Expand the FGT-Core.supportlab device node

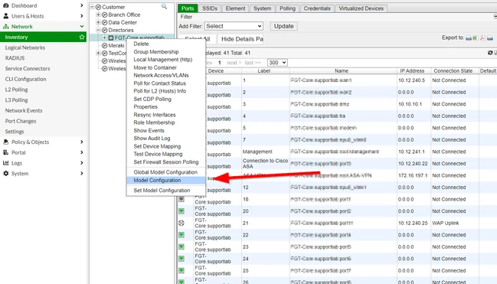pyautogui.click(x=104, y=38)
